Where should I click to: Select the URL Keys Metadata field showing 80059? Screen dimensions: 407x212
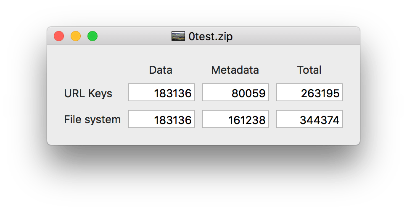tap(235, 93)
